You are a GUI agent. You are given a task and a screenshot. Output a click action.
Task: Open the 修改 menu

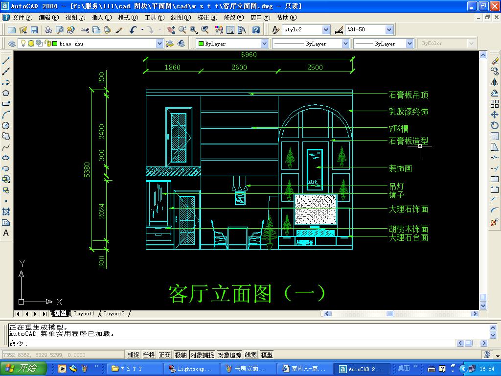(x=233, y=18)
